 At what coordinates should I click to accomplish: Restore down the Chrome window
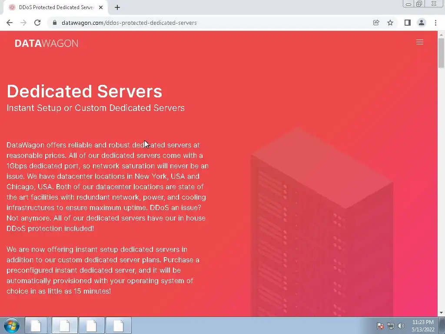[419, 4]
